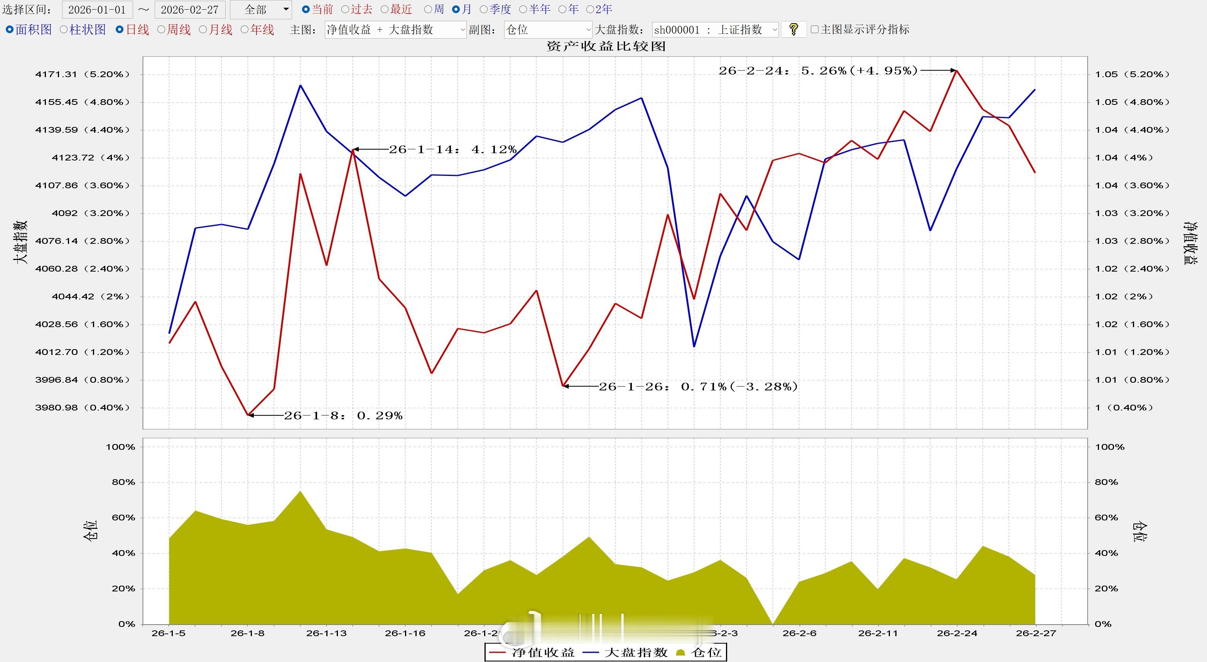Select the 月线 monthly line option
1207x662 pixels.
[203, 30]
